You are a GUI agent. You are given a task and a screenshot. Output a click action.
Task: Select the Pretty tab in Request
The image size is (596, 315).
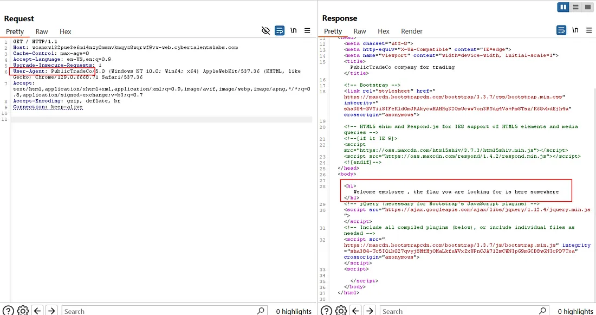click(15, 31)
